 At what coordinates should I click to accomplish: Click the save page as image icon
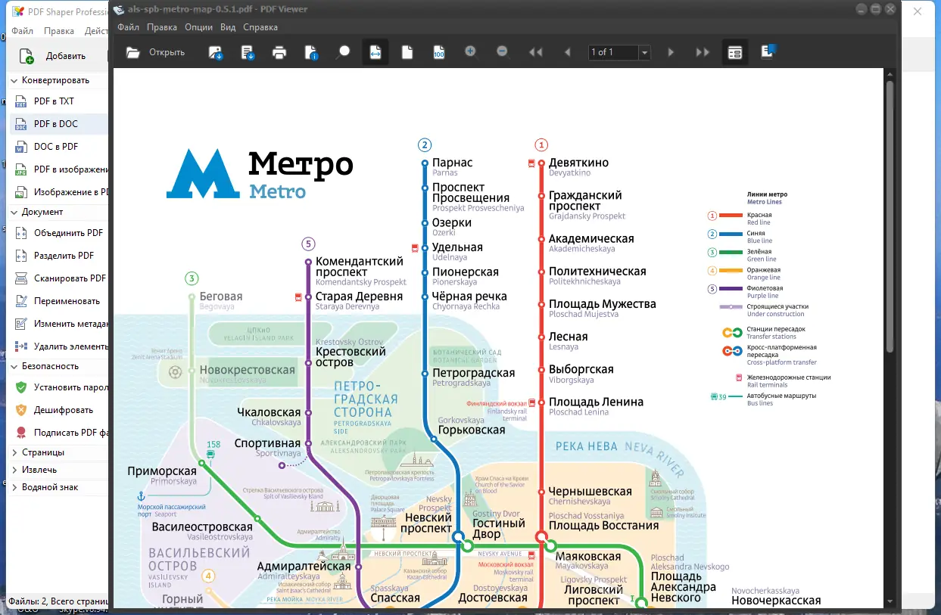(x=216, y=52)
